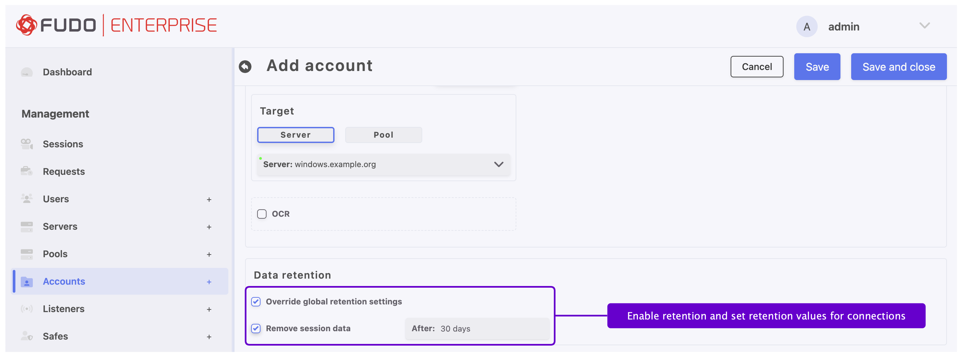Click the Servers rack icon

[26, 226]
